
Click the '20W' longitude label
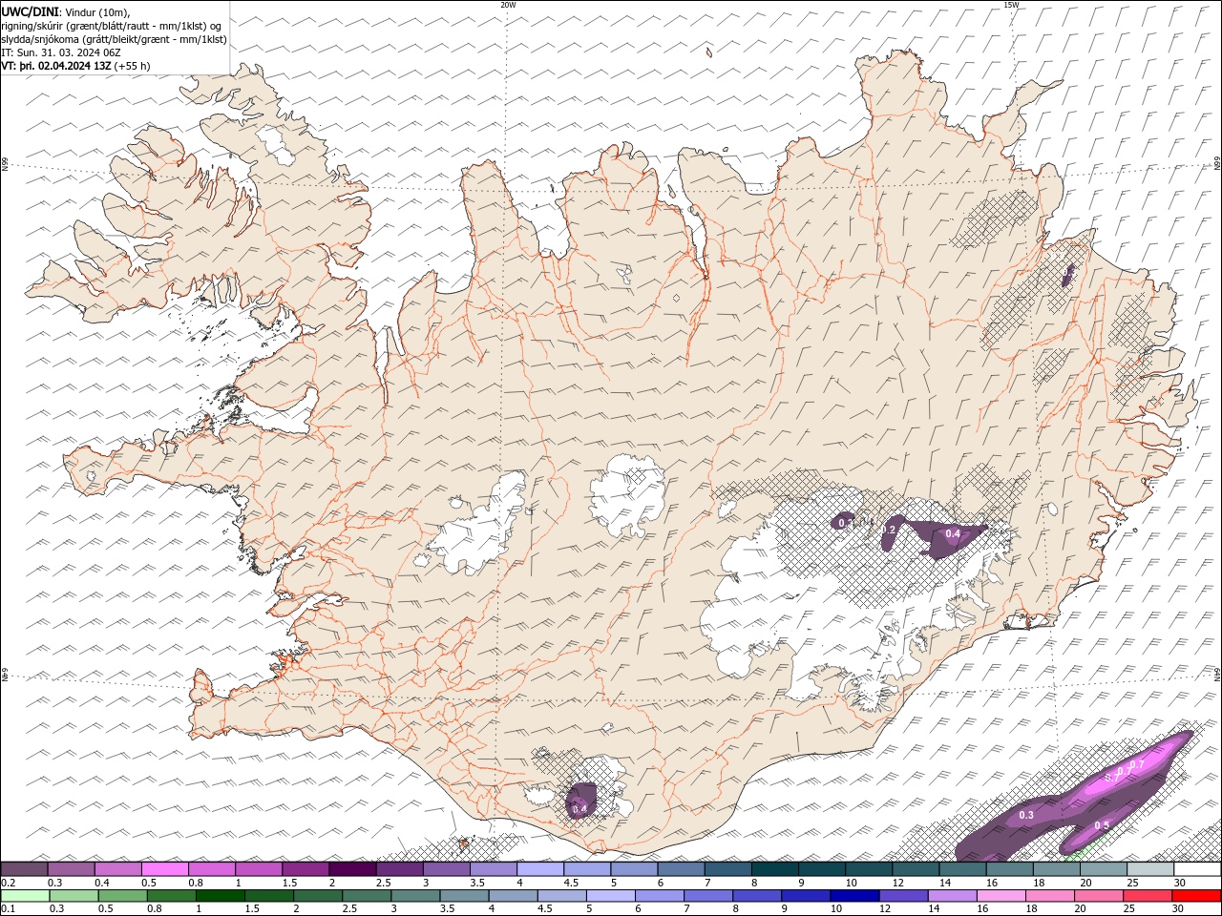coord(508,5)
